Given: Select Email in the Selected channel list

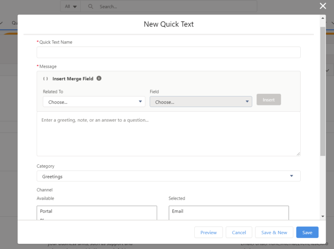Looking at the screenshot, I should pyautogui.click(x=177, y=211).
